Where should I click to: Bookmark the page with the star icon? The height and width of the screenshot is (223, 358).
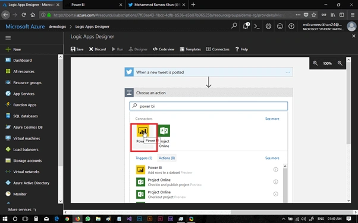(x=314, y=15)
